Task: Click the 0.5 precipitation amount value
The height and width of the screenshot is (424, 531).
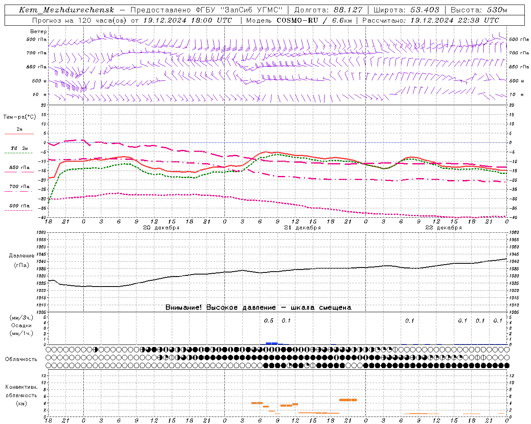Action: [x=269, y=320]
